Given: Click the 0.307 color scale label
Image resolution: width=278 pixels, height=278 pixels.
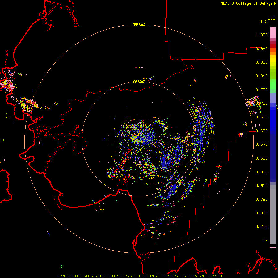Looking at the screenshot, I should click(x=262, y=213).
